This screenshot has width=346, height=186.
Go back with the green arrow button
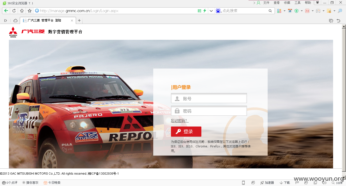(6, 11)
